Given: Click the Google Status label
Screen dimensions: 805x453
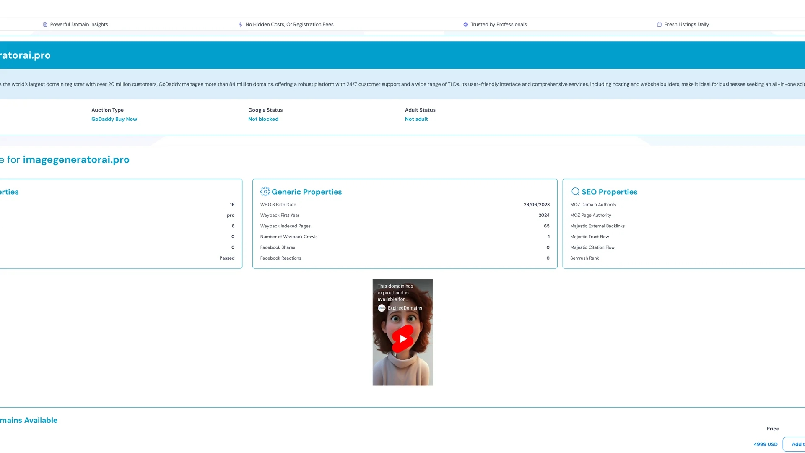Looking at the screenshot, I should pos(265,110).
